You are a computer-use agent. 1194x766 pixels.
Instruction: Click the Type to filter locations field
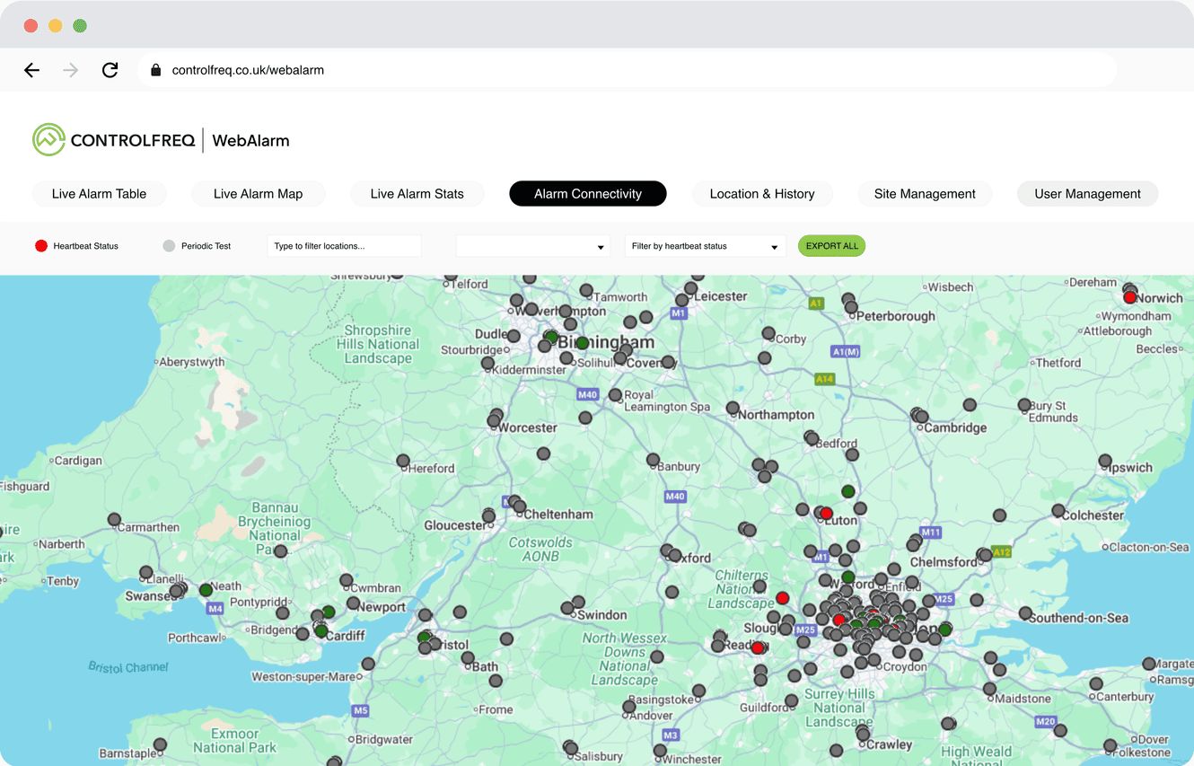345,246
